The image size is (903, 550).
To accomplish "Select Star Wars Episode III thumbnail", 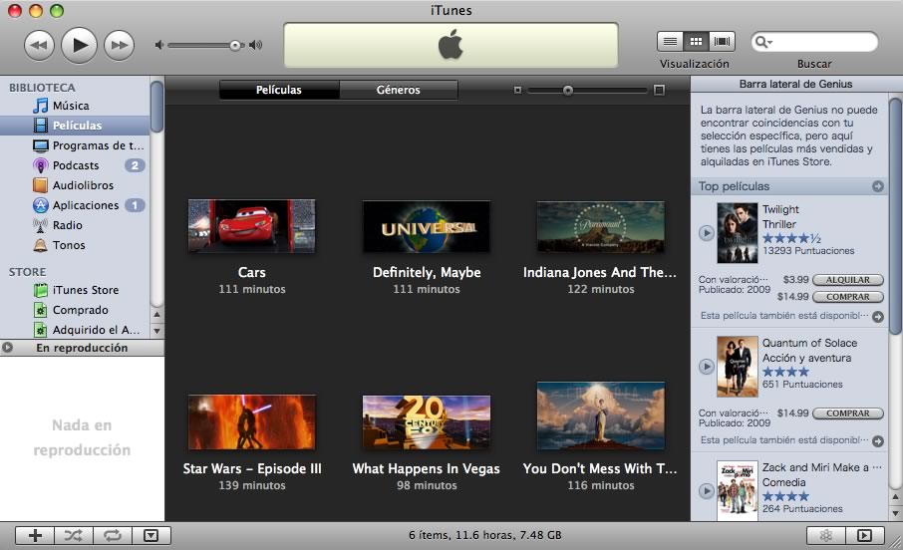I will [252, 421].
